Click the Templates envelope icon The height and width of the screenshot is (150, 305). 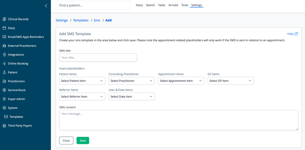tap(6, 117)
